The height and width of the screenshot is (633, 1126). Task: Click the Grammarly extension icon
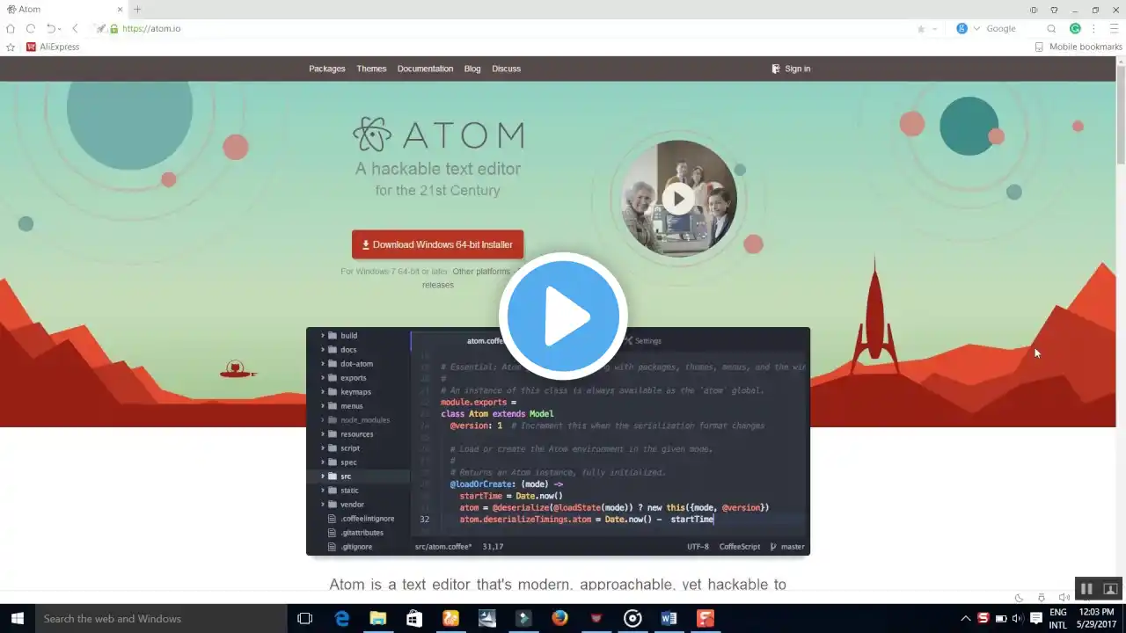(x=1075, y=28)
